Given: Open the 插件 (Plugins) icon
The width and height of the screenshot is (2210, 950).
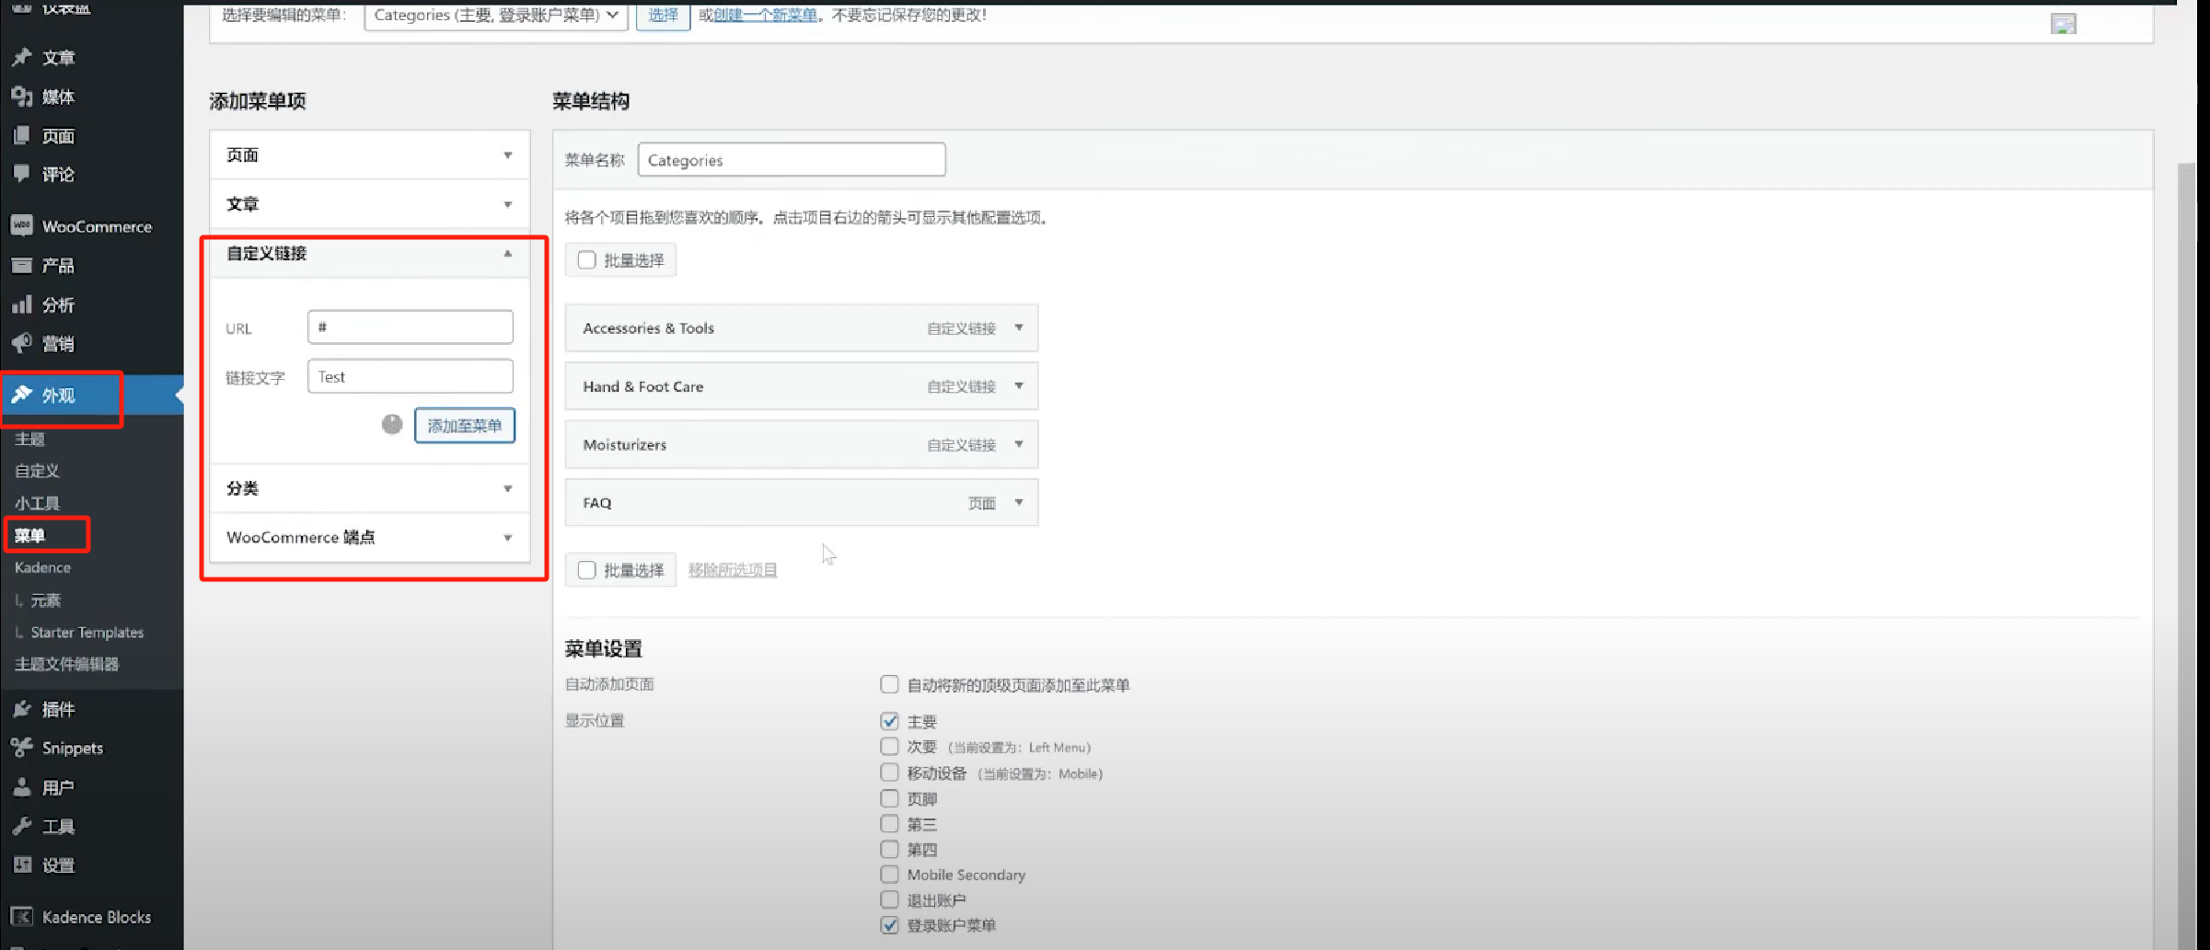Looking at the screenshot, I should (20, 708).
